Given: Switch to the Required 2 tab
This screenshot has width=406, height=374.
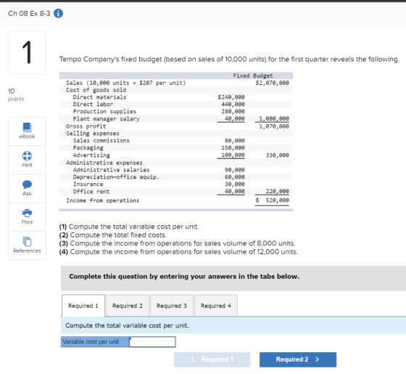Looking at the screenshot, I should click(x=128, y=306).
